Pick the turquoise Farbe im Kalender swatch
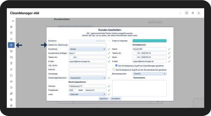The image size is (211, 116). 150,41
